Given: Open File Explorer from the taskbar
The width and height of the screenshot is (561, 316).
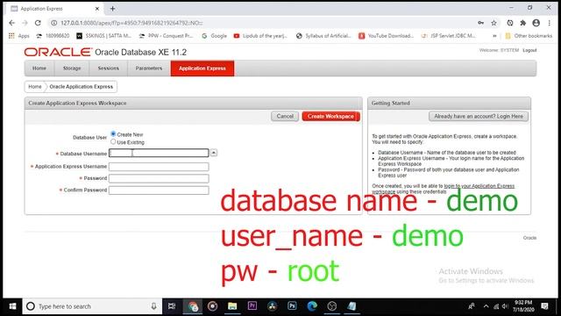Looking at the screenshot, I should 232,306.
